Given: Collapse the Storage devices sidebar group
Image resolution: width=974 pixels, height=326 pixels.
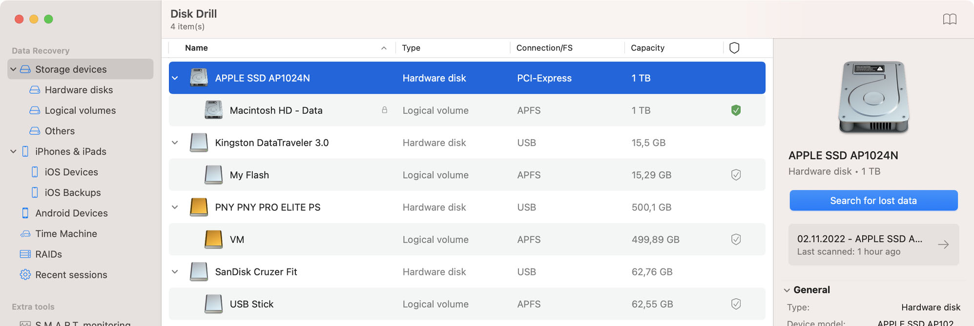Looking at the screenshot, I should tap(13, 69).
